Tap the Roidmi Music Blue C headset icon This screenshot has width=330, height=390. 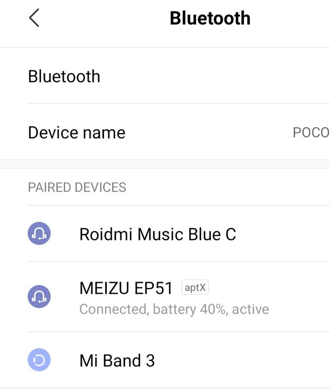pos(39,233)
